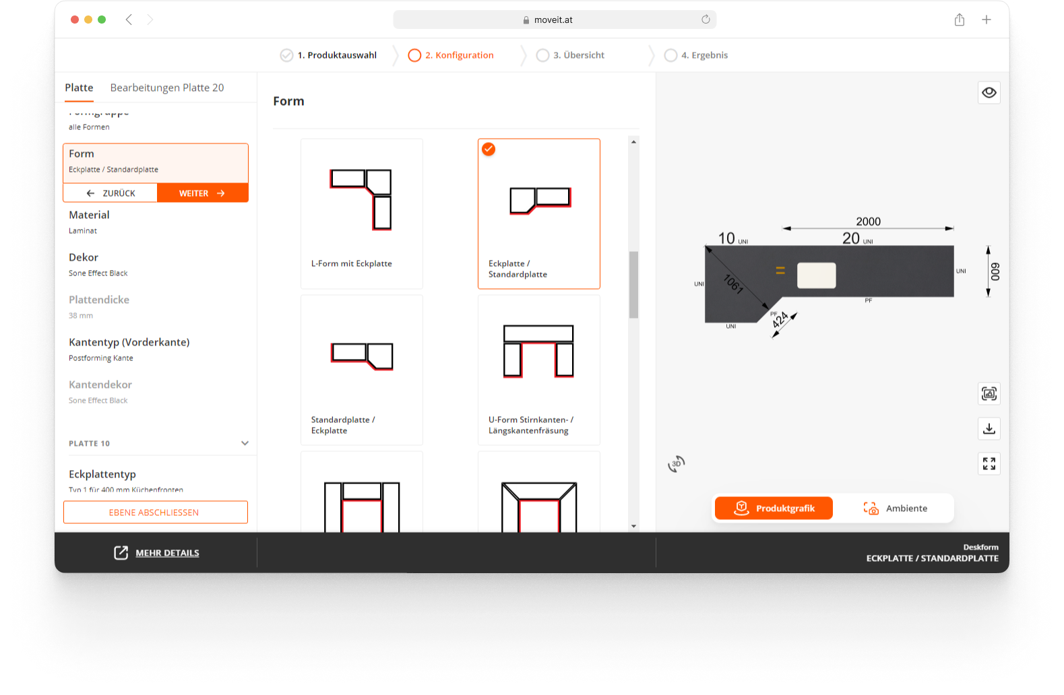
Task: Open the Eckplattentyp section
Action: [x=156, y=480]
